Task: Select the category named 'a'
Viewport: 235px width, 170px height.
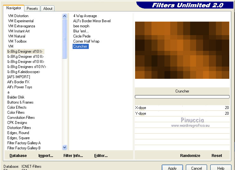Action: coord(8,92)
